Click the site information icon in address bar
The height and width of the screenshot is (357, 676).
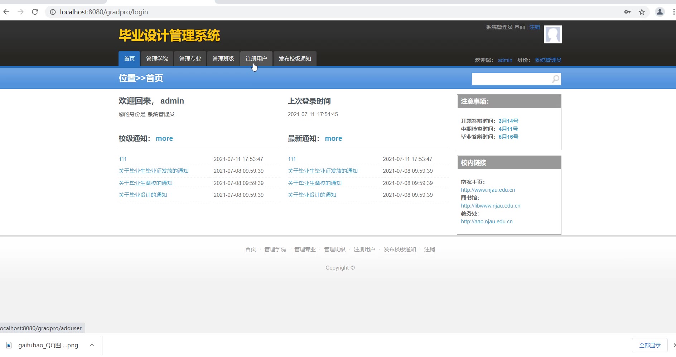tap(53, 12)
